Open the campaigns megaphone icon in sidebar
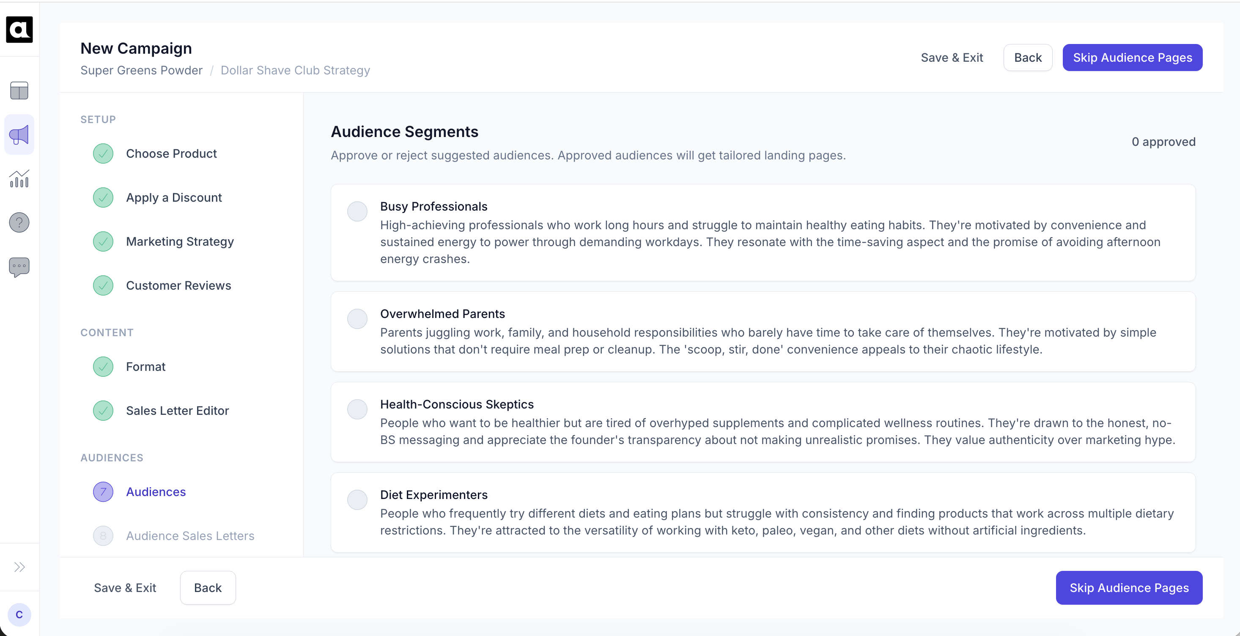Screen dimensions: 1240x636 [x=19, y=135]
